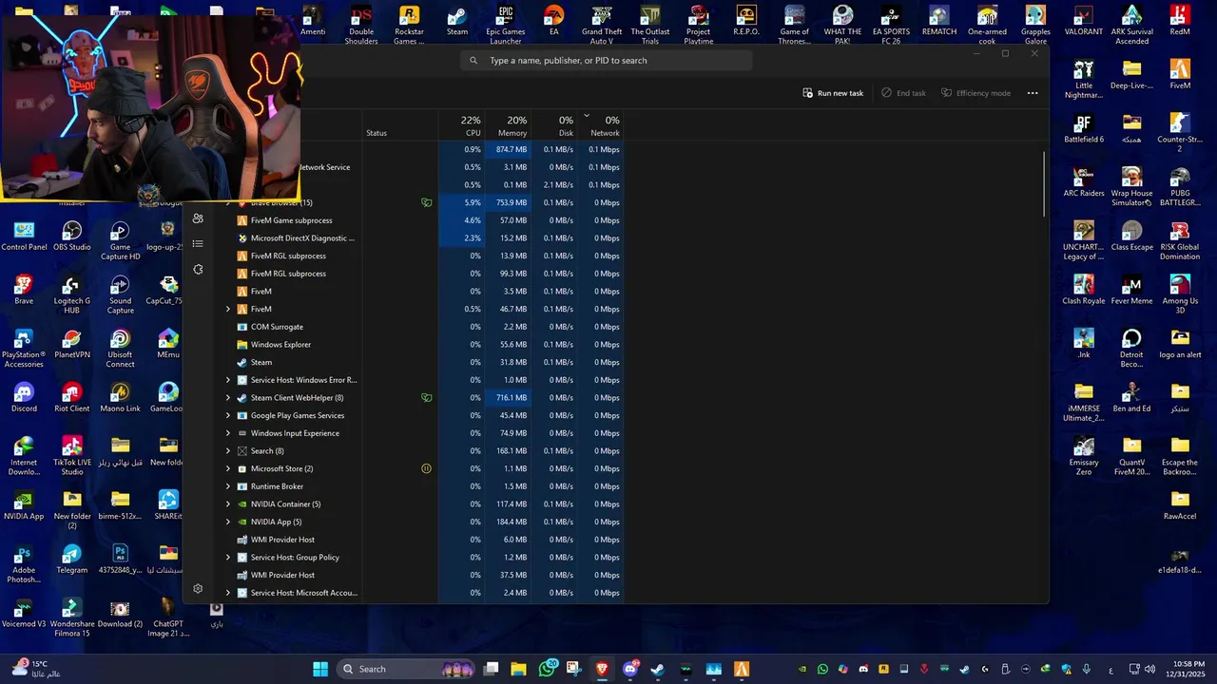Select the NVIDIA App desktop icon
Image resolution: width=1217 pixels, height=684 pixels.
pos(24,505)
